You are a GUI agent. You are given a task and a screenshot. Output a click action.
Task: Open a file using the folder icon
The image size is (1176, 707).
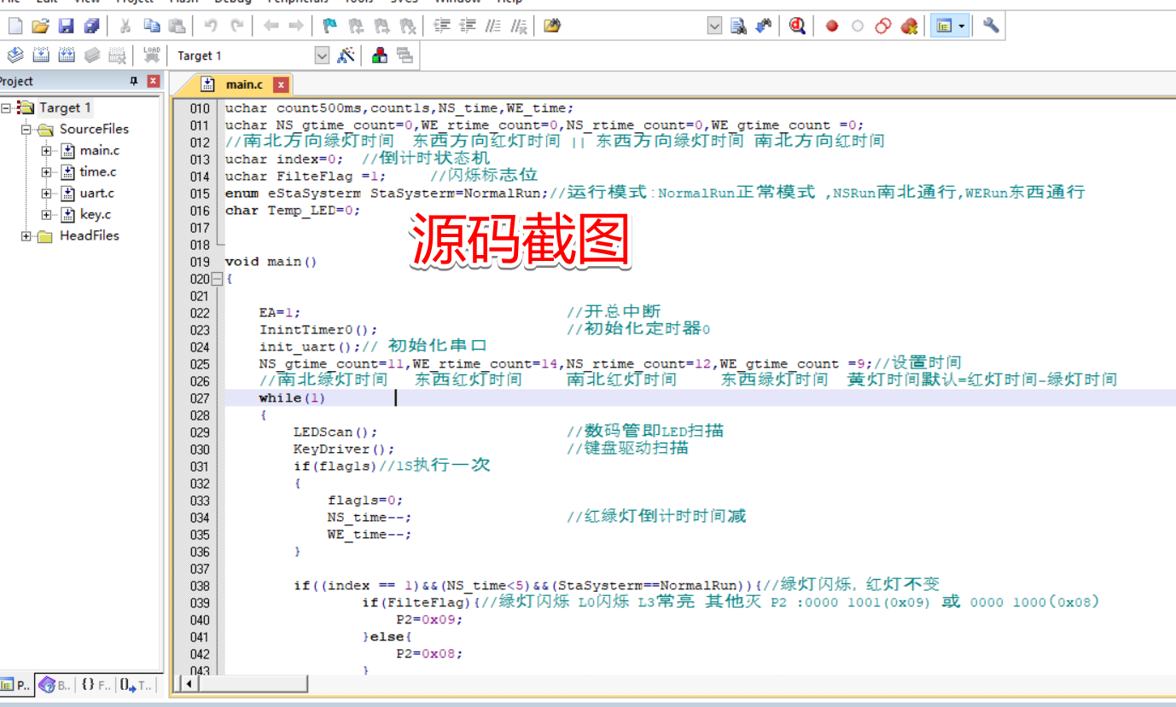click(x=40, y=26)
